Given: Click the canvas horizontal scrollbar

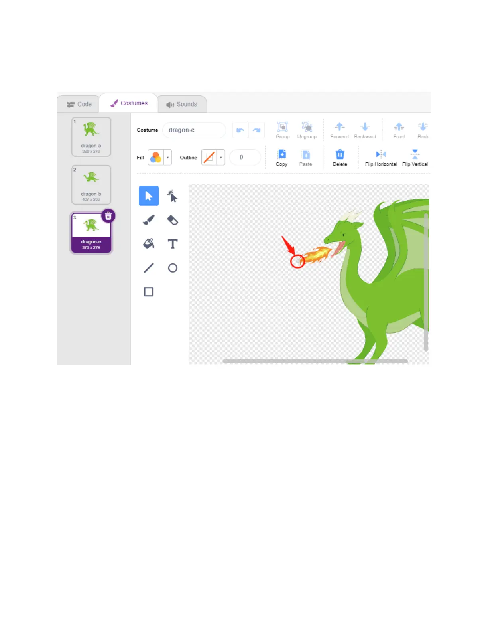Looking at the screenshot, I should coord(315,361).
